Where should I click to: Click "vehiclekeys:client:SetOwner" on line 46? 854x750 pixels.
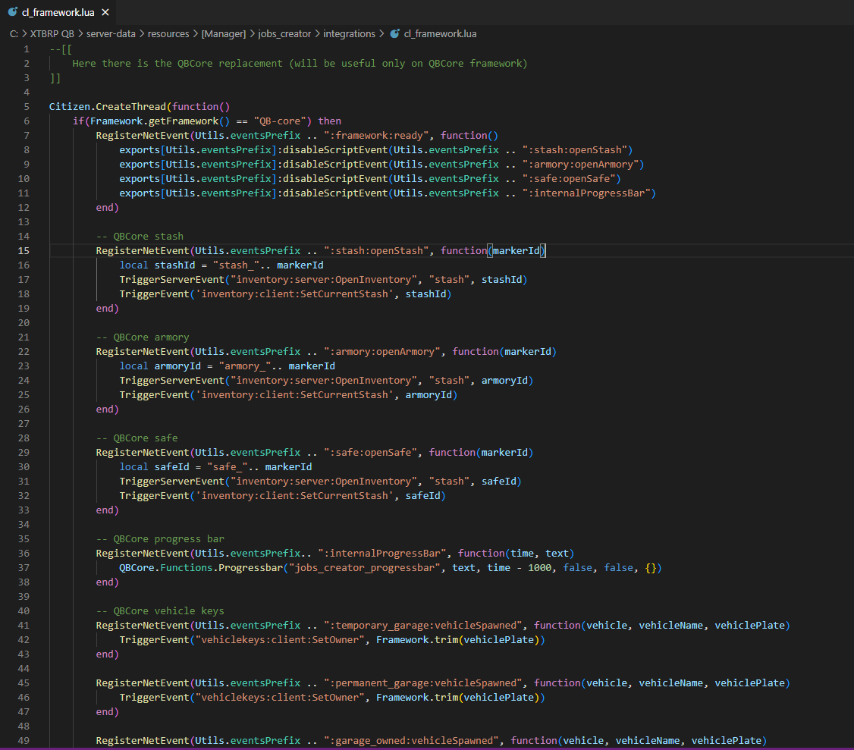click(280, 698)
